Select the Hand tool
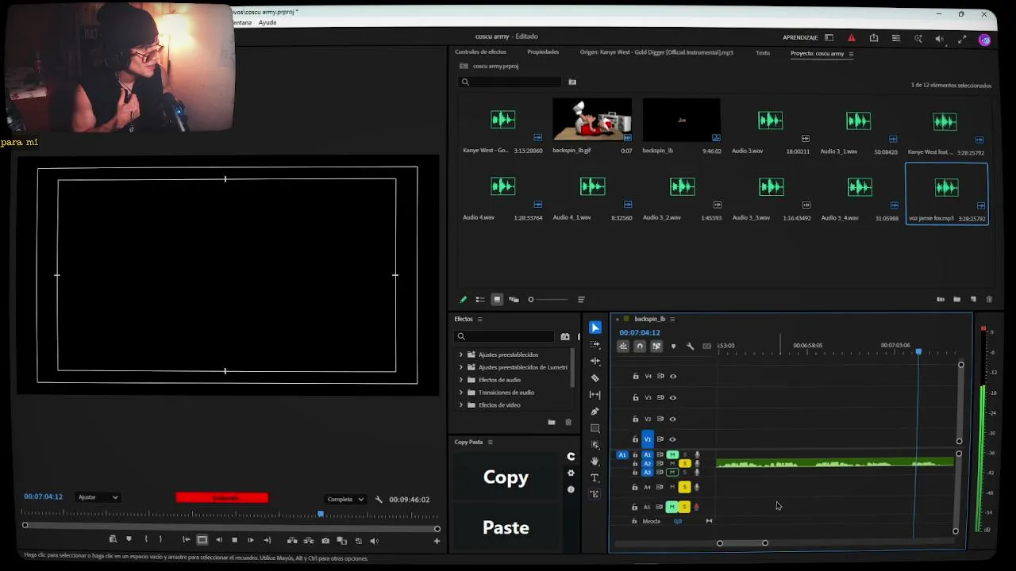Viewport: 1016px width, 571px height. coord(595,461)
